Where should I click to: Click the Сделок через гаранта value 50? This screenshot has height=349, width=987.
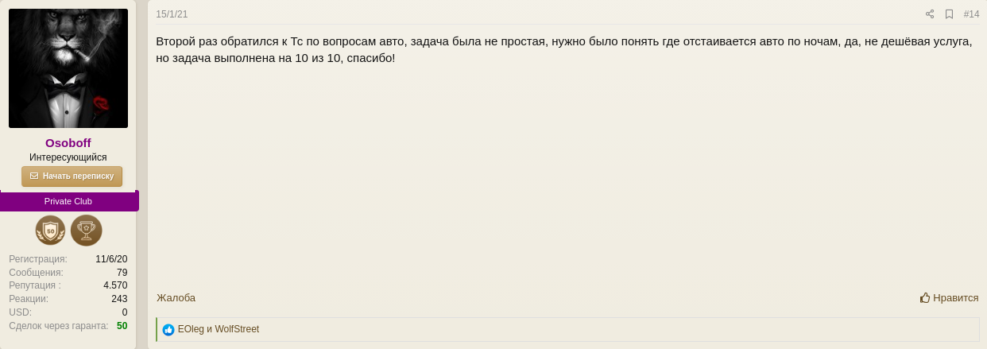pos(122,326)
